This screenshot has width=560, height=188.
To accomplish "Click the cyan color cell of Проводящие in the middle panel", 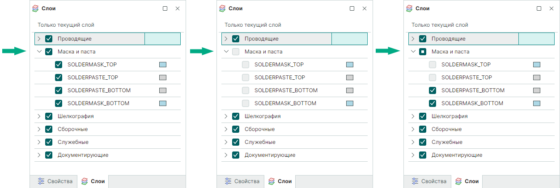I will (x=349, y=39).
